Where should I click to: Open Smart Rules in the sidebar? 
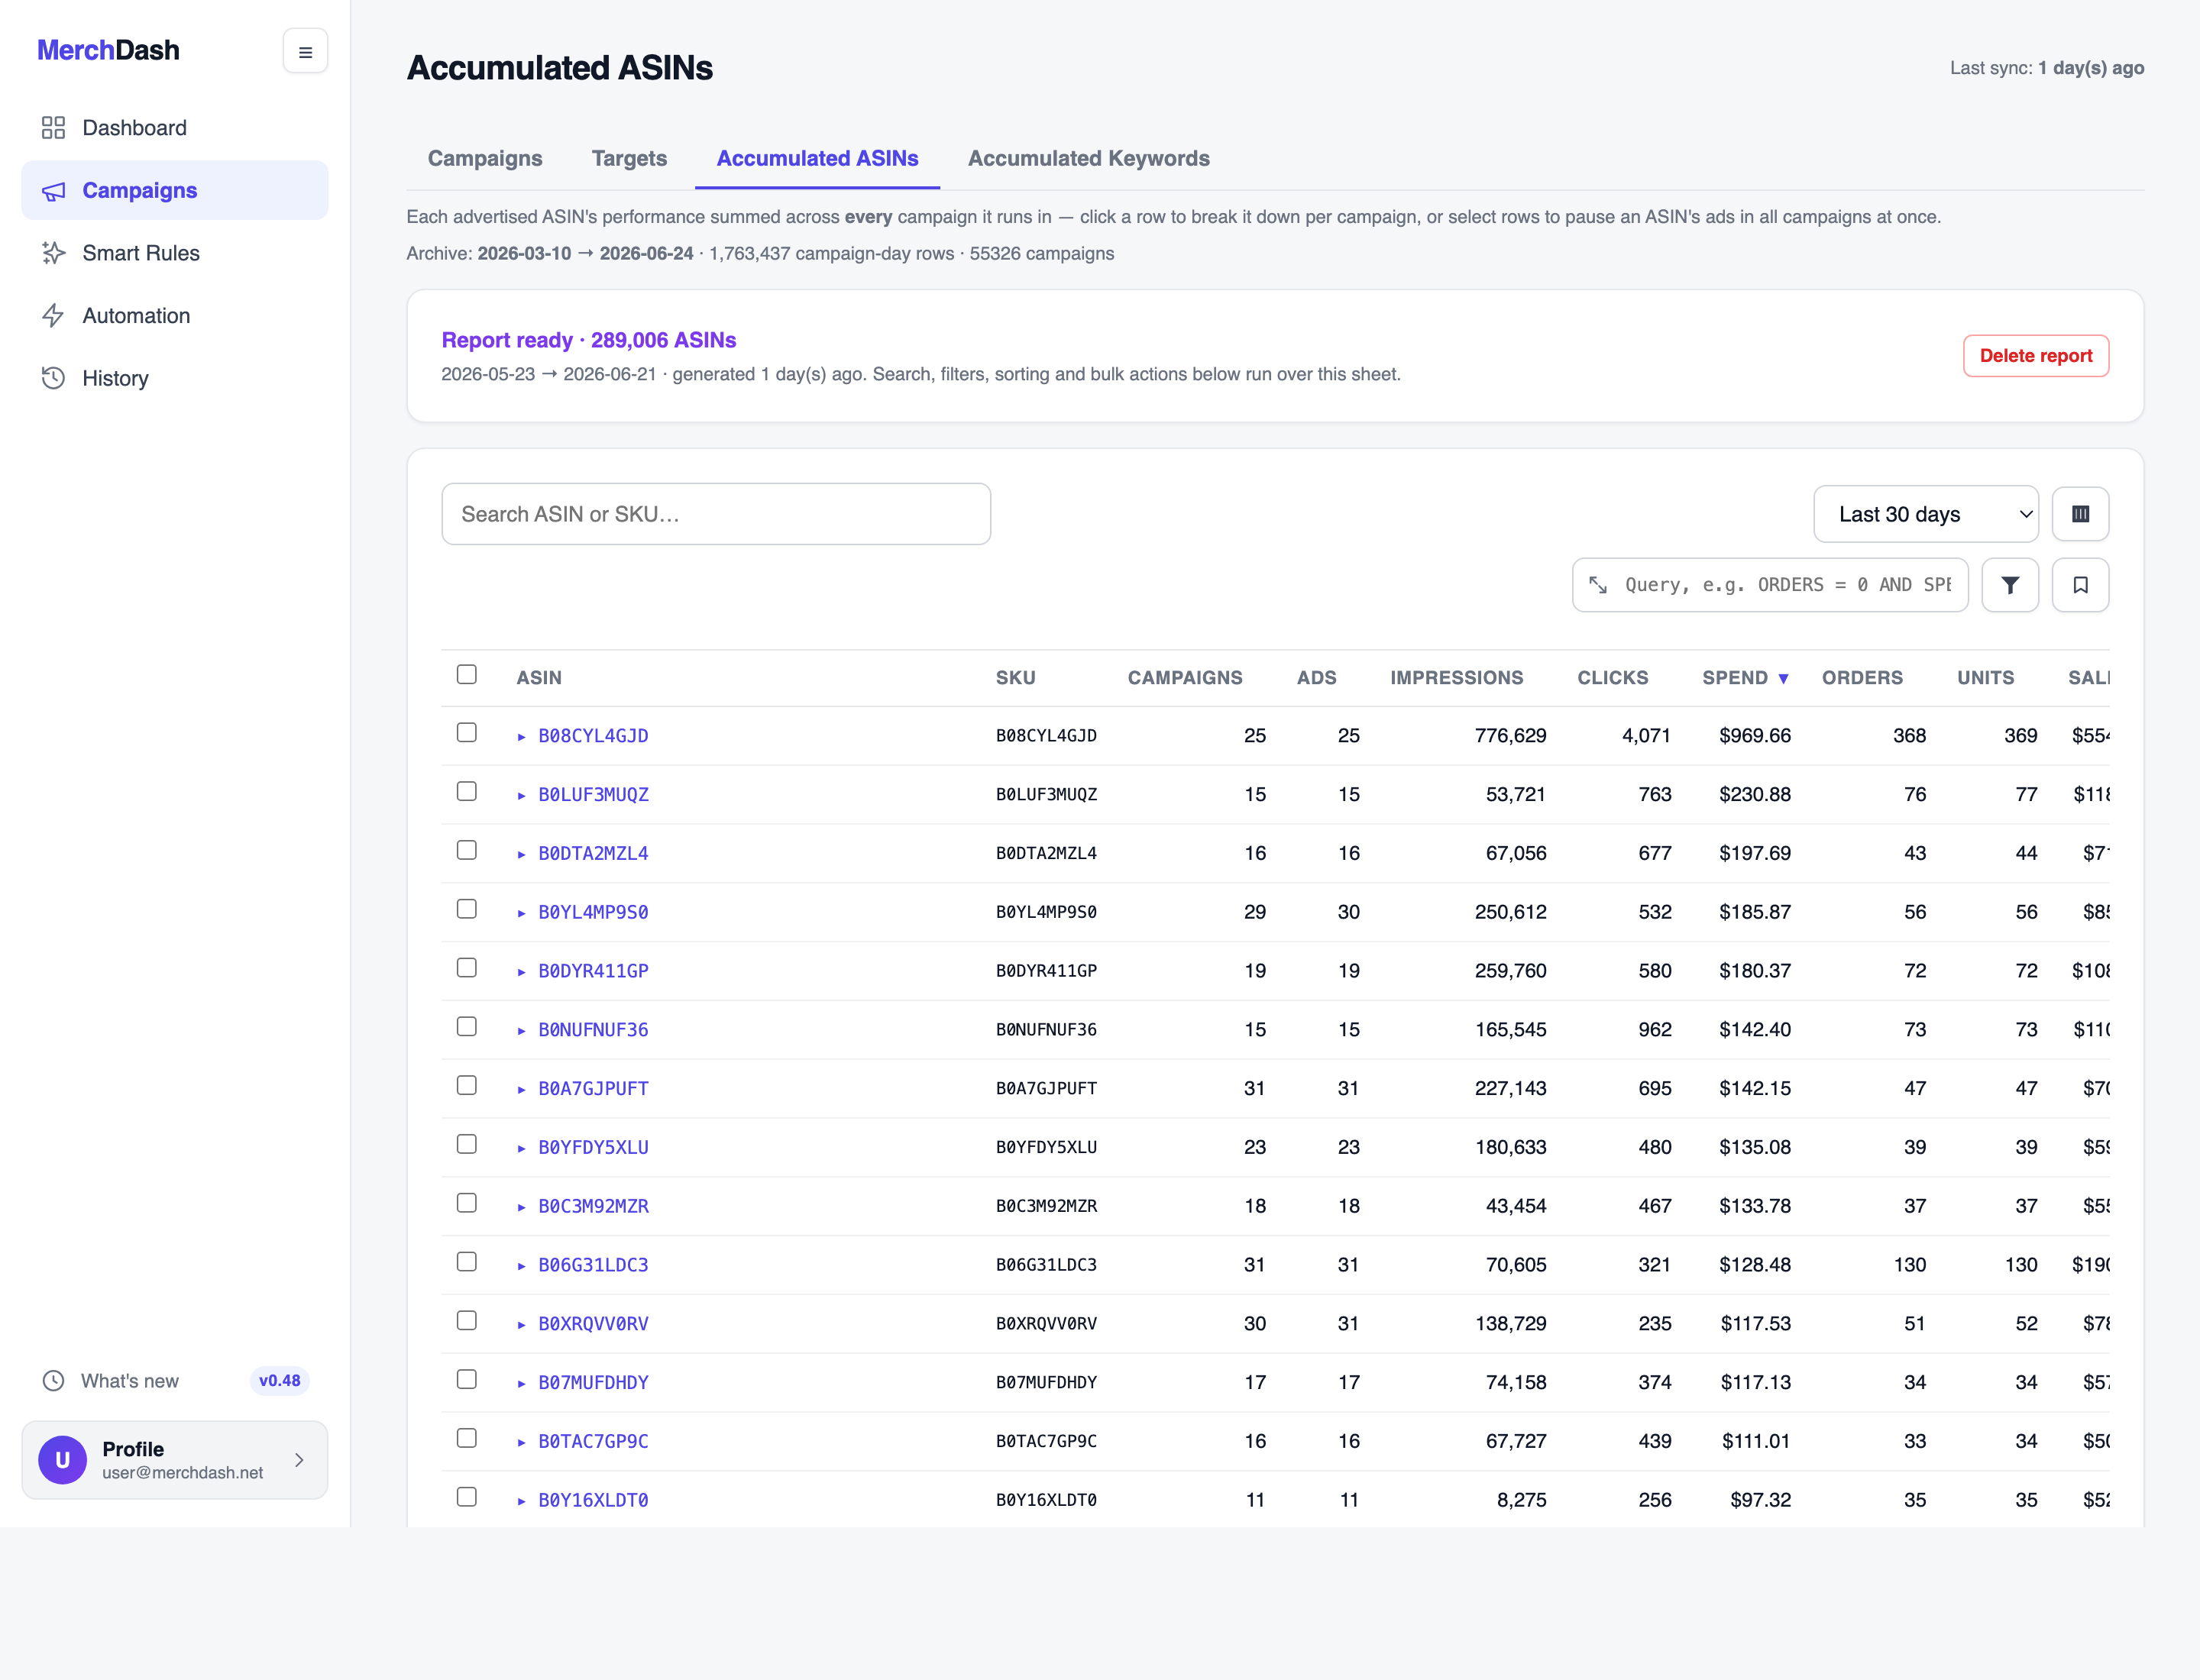pyautogui.click(x=175, y=253)
